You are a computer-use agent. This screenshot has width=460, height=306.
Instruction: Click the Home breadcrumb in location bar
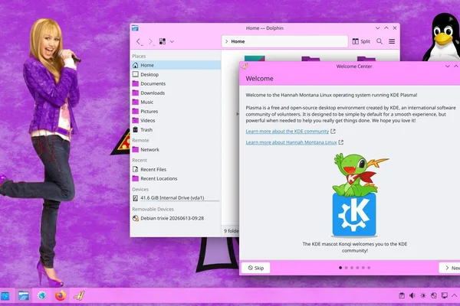pos(238,41)
